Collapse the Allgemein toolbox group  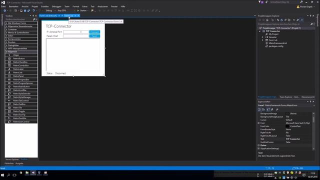point(21,52)
